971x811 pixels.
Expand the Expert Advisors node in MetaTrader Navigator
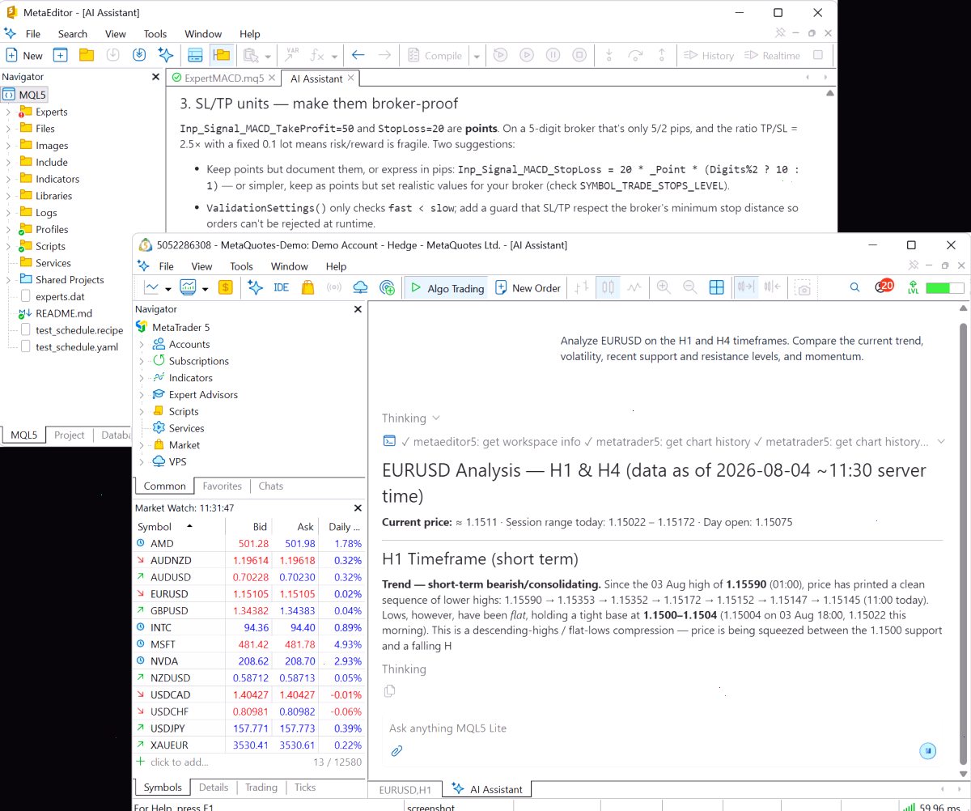coord(142,395)
